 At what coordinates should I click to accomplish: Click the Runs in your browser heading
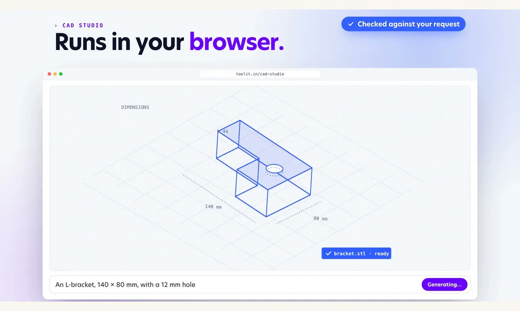[x=170, y=42]
